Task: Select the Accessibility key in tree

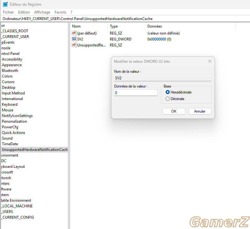Action: tap(12, 59)
